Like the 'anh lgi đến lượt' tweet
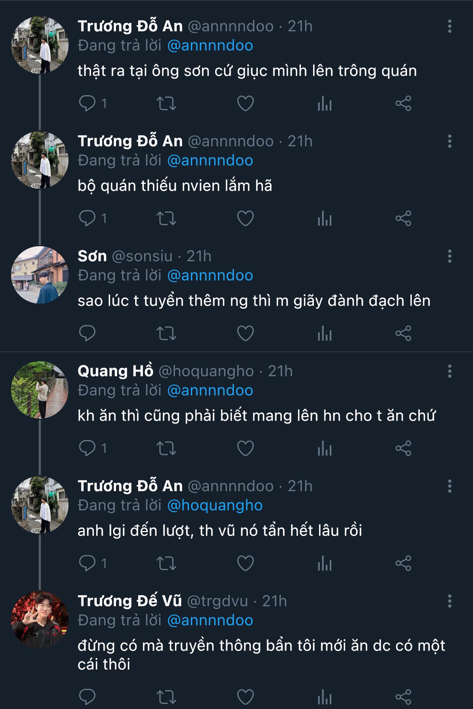This screenshot has width=473, height=709. point(245,563)
